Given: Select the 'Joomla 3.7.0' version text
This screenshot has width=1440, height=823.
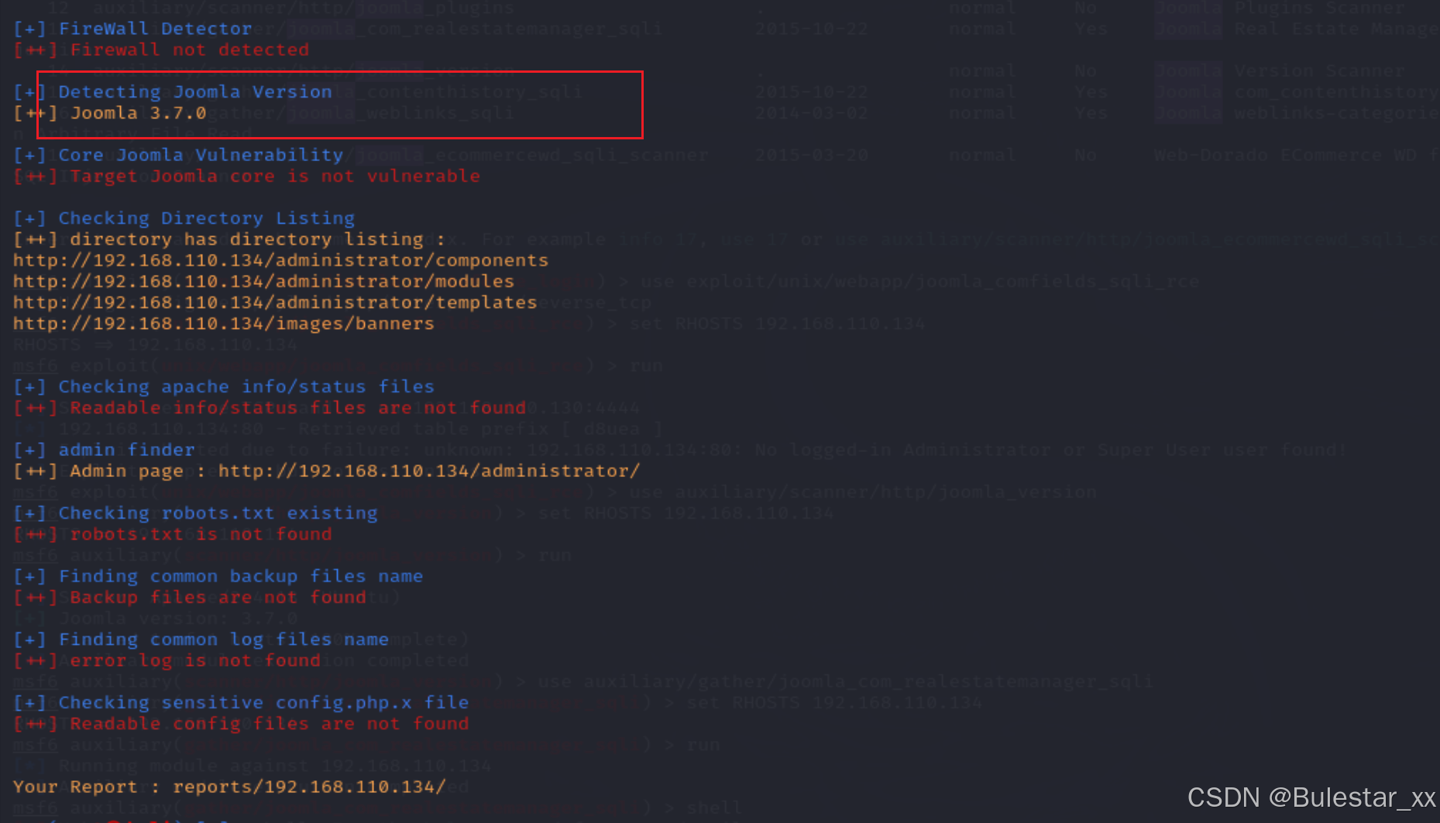Looking at the screenshot, I should coord(139,113).
